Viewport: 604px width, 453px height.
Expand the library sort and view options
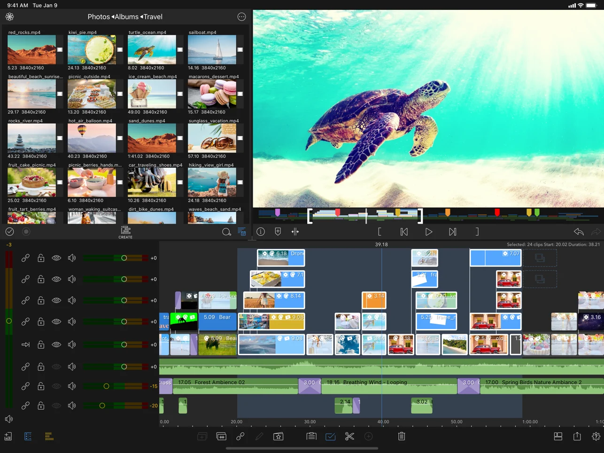pyautogui.click(x=242, y=232)
